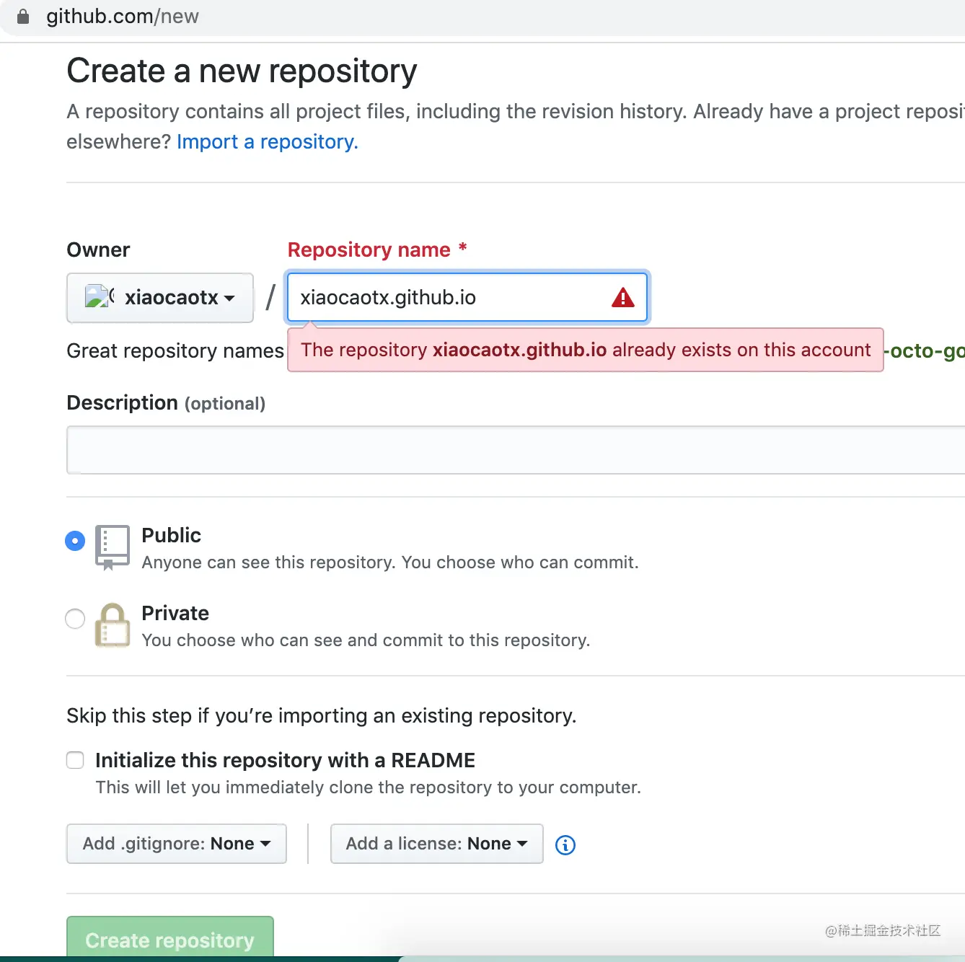Open the xiaocaotx Owner dropdown
Screen dimensions: 965x962
coord(160,297)
